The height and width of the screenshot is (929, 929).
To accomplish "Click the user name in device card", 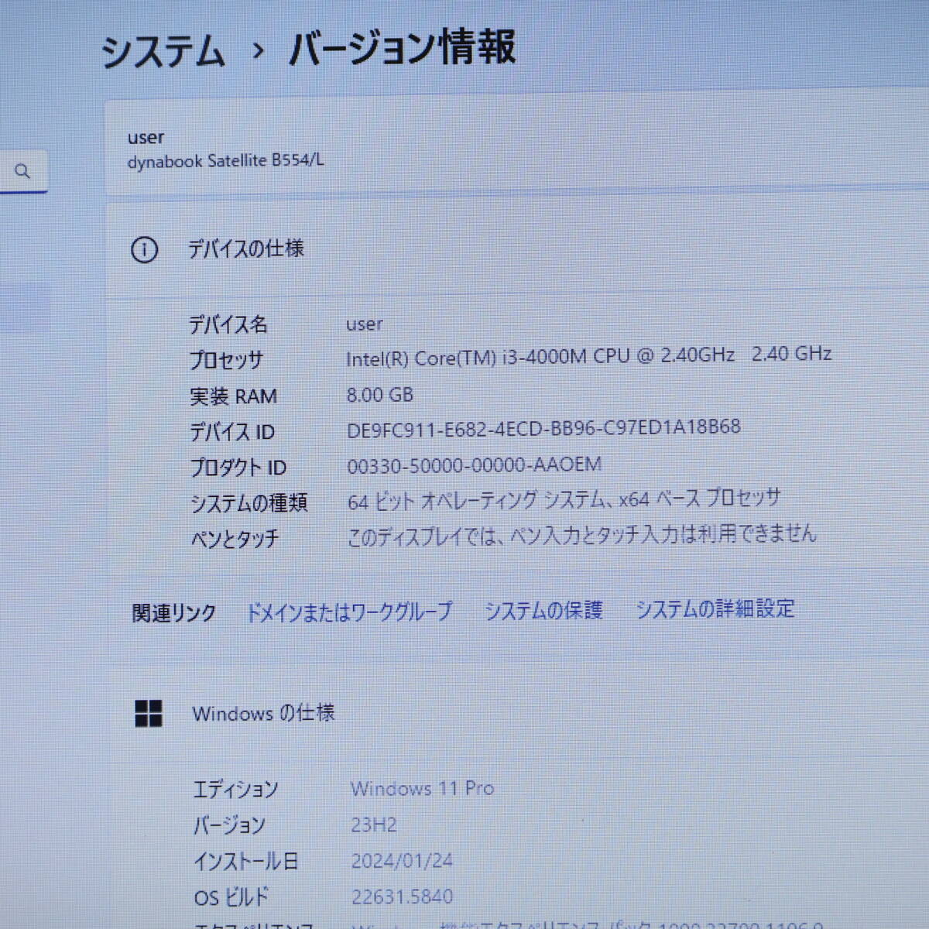I will 146,138.
